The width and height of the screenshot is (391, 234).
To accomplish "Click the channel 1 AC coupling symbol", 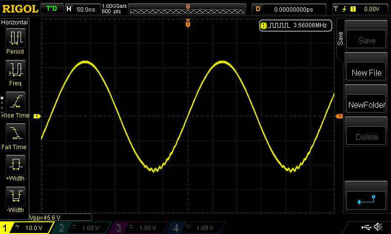I will tap(17, 226).
